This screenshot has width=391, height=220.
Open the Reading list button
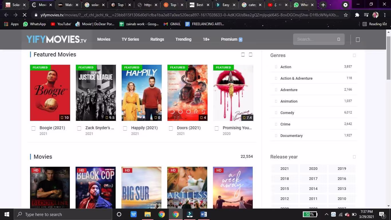pyautogui.click(x=375, y=24)
